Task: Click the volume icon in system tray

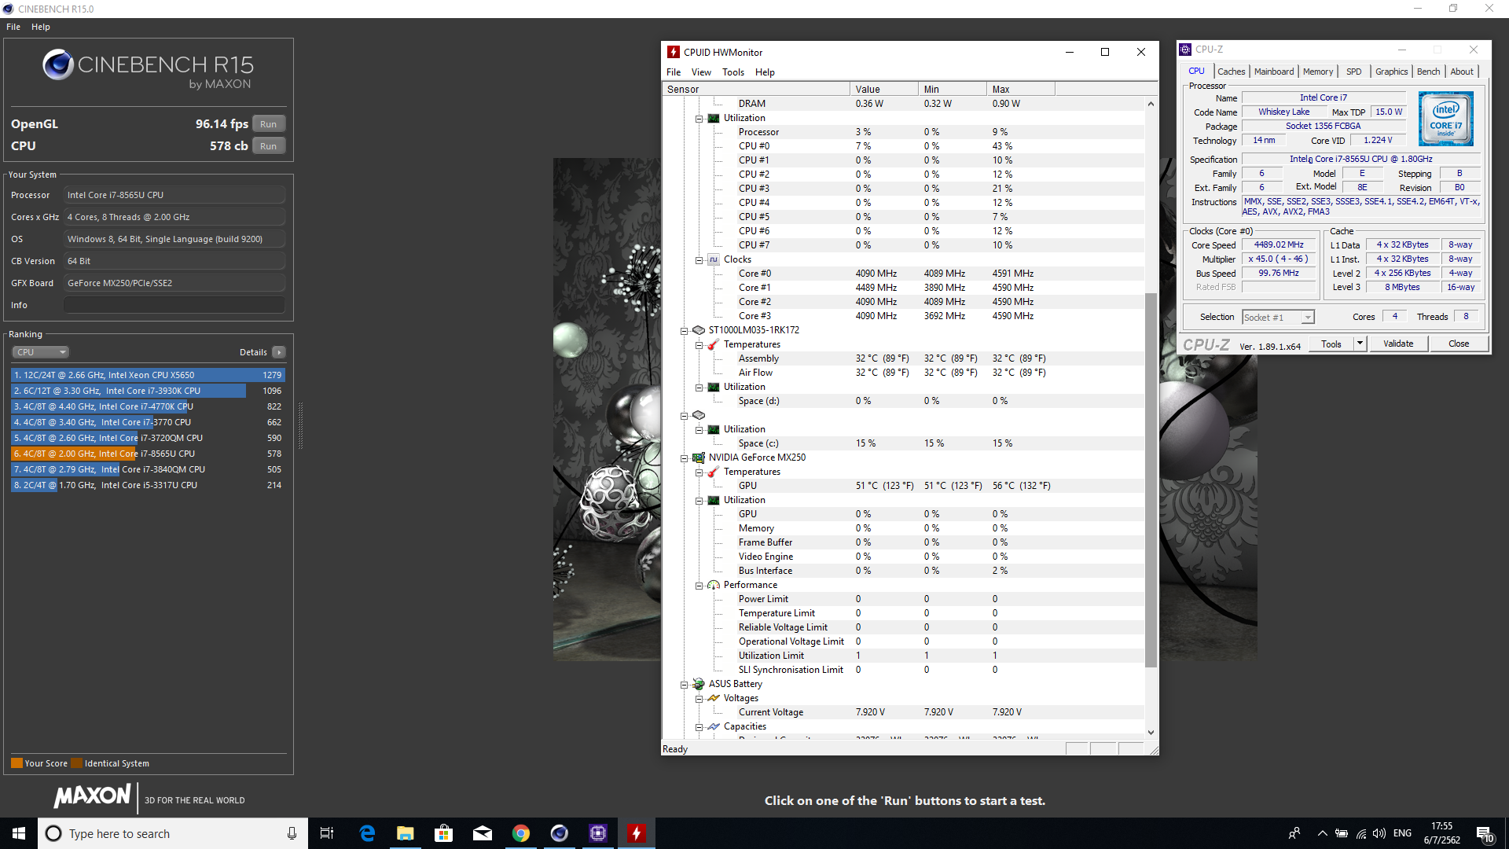Action: [x=1379, y=833]
